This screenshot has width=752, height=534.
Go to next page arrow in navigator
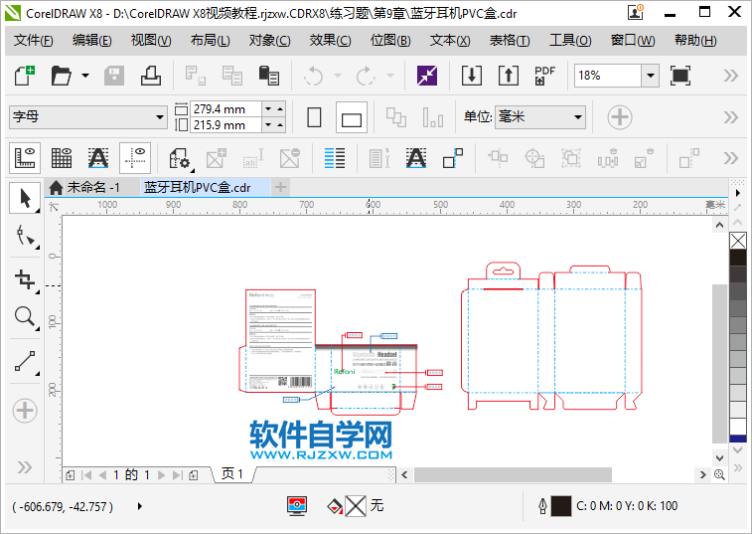click(162, 475)
